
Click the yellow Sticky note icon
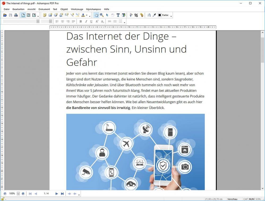tap(45, 15)
